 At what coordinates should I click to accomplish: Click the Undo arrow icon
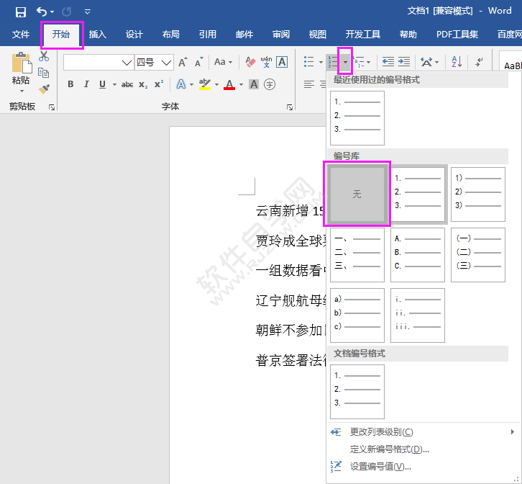[x=42, y=12]
